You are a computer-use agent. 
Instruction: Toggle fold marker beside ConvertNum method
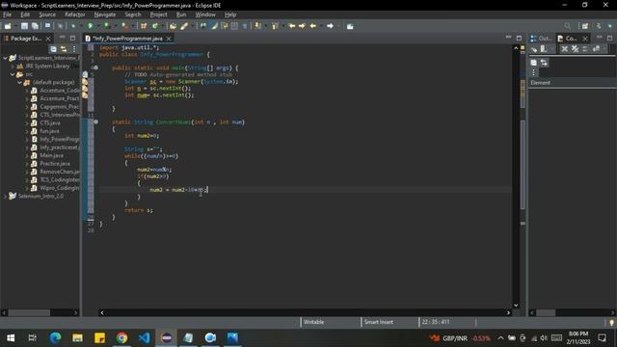pos(95,122)
